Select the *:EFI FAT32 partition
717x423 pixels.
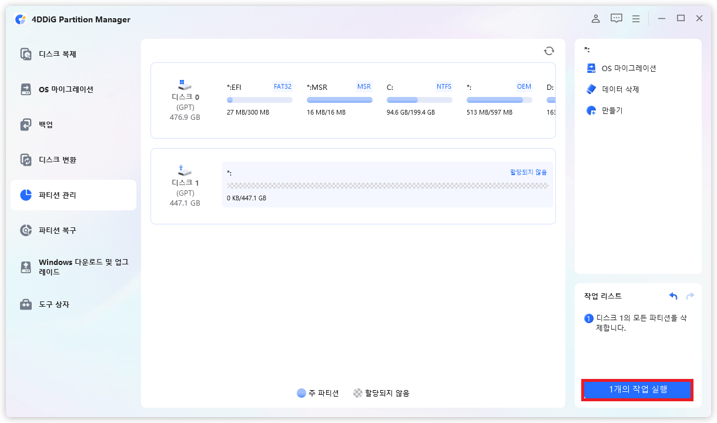click(x=259, y=99)
